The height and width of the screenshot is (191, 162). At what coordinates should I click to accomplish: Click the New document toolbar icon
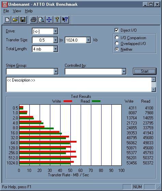pyautogui.click(x=7, y=19)
